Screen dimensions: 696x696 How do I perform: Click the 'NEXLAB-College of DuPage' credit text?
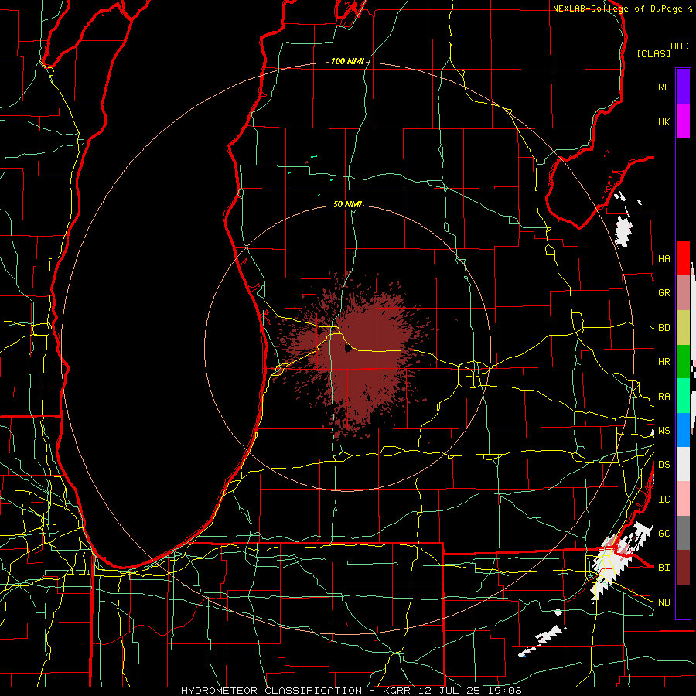(x=617, y=9)
